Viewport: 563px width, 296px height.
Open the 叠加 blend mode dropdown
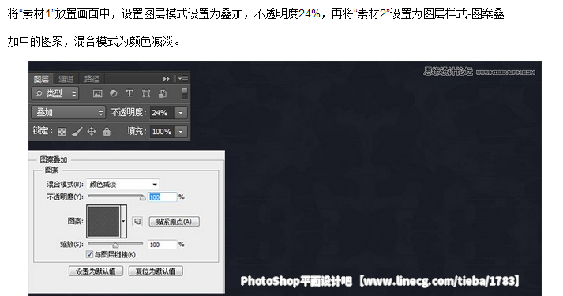pyautogui.click(x=68, y=112)
